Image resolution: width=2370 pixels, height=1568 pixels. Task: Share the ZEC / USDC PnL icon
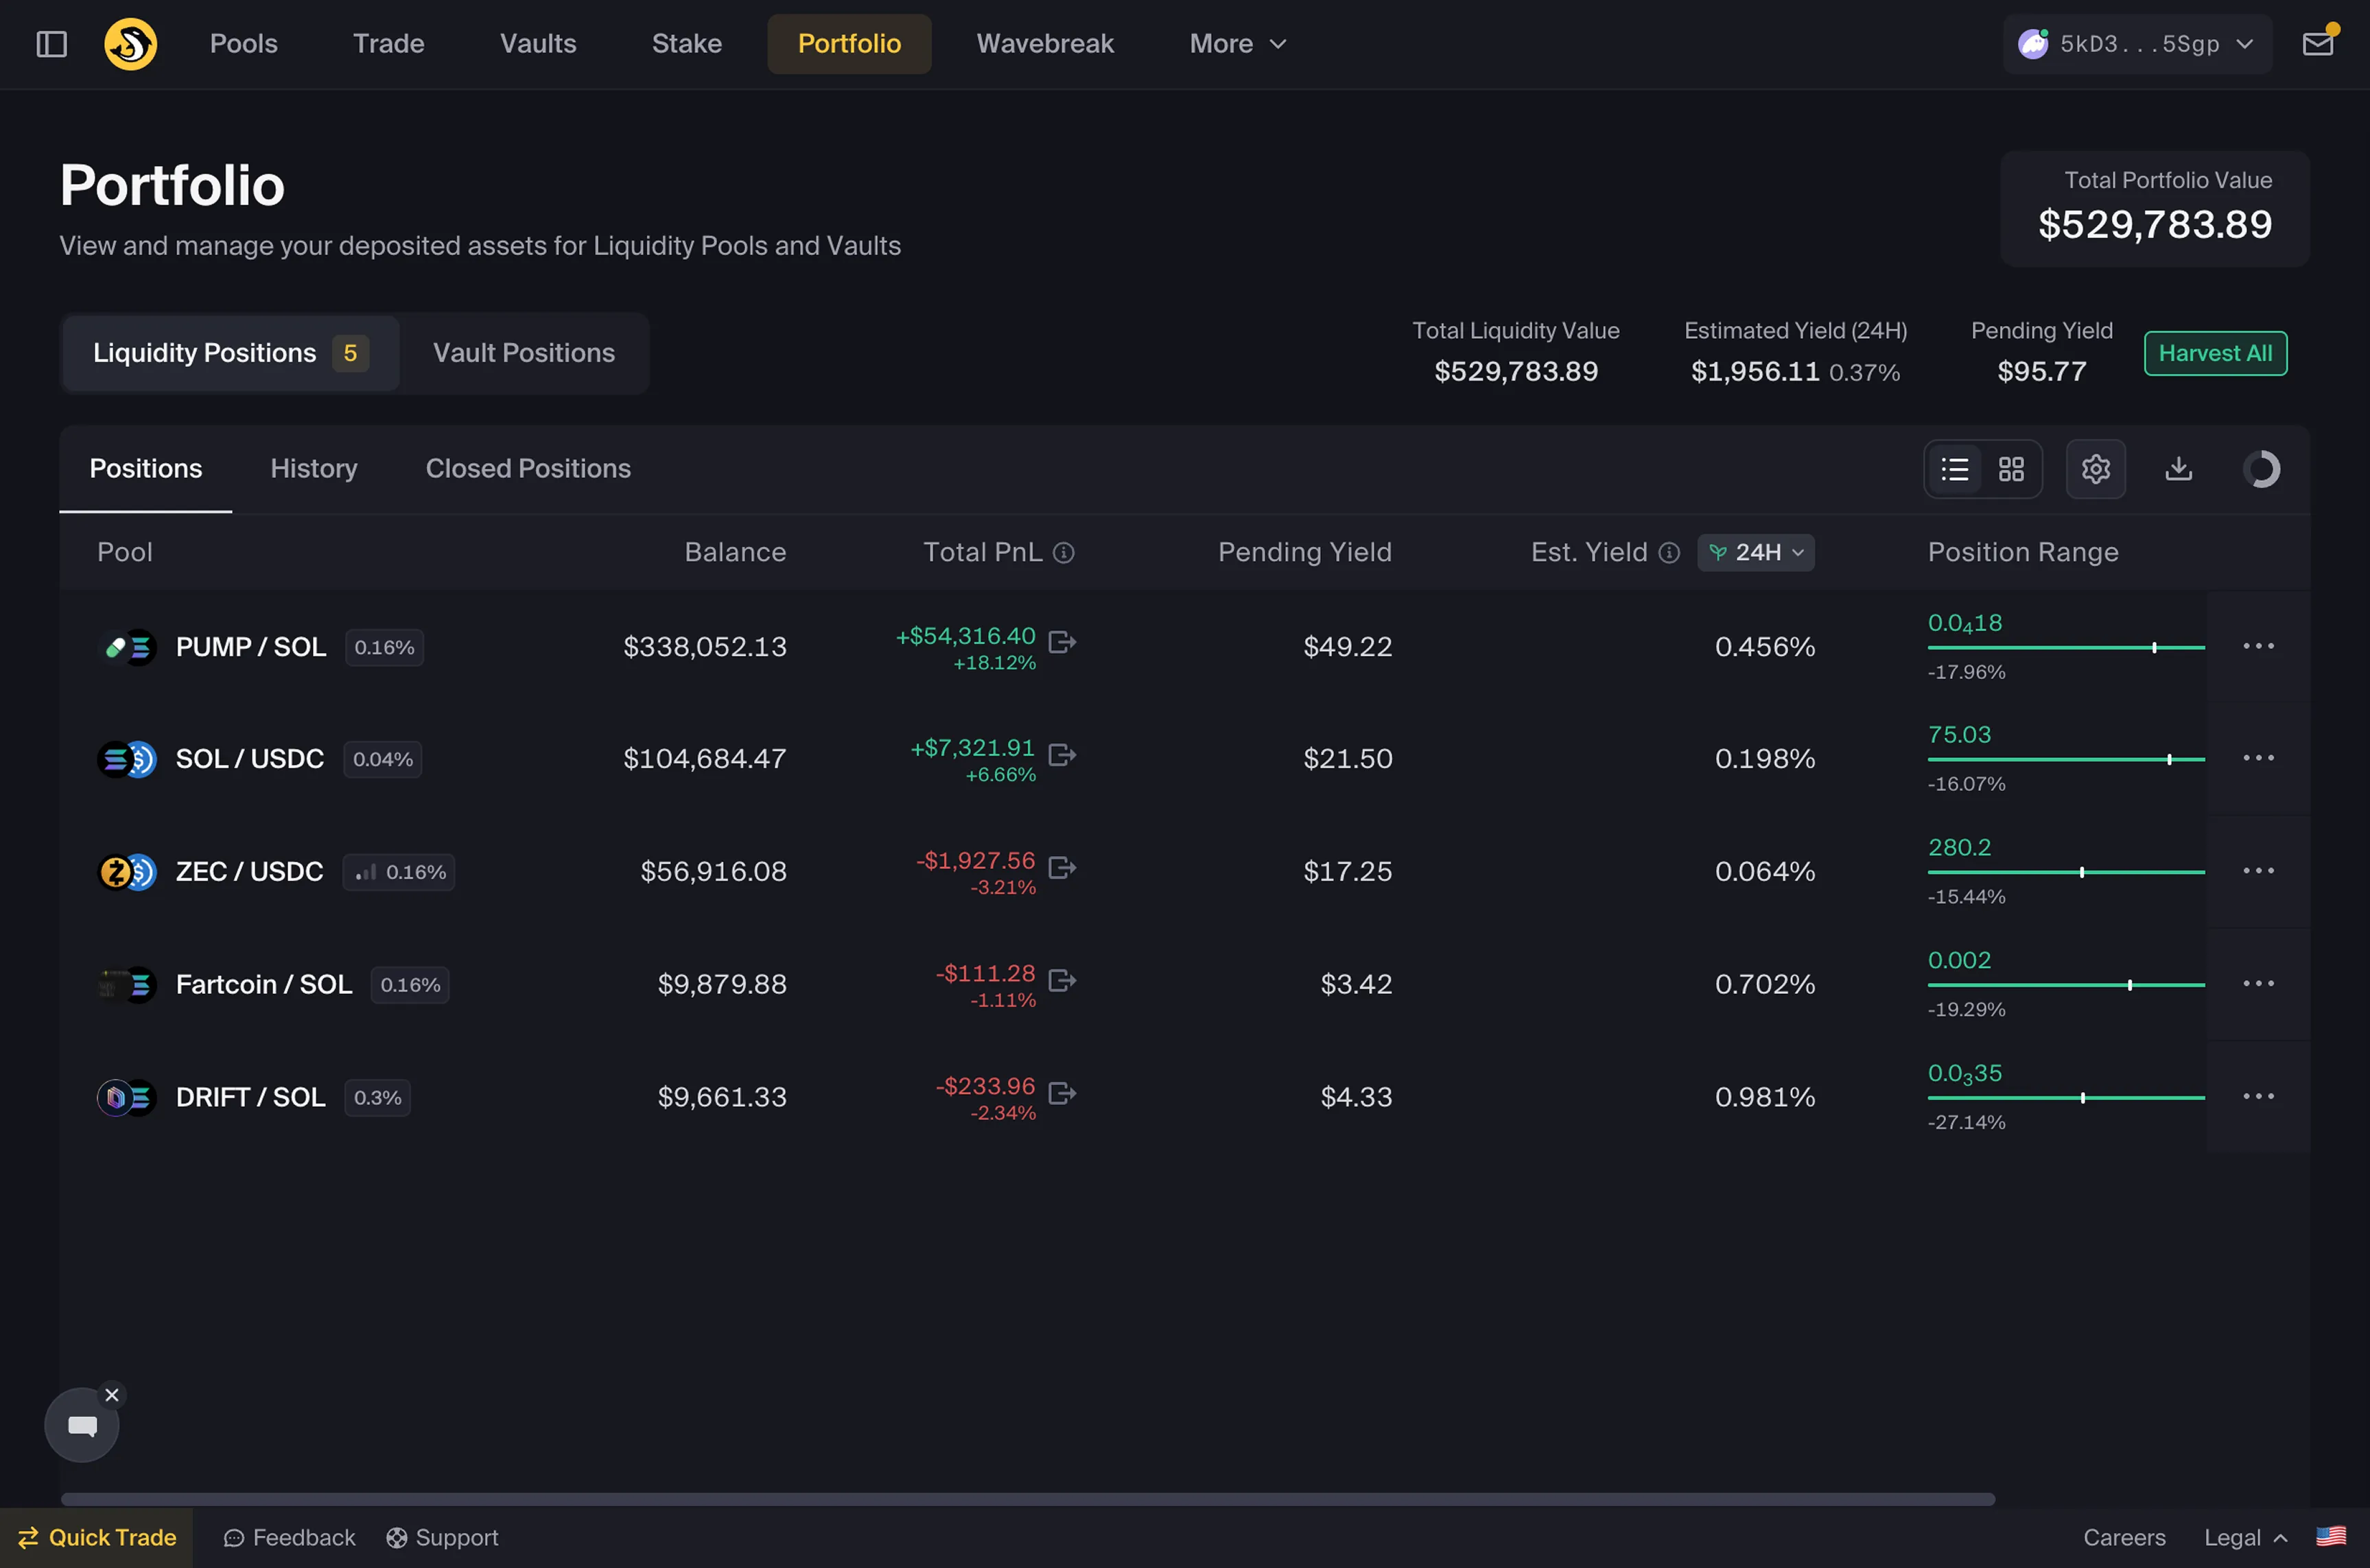pyautogui.click(x=1061, y=867)
